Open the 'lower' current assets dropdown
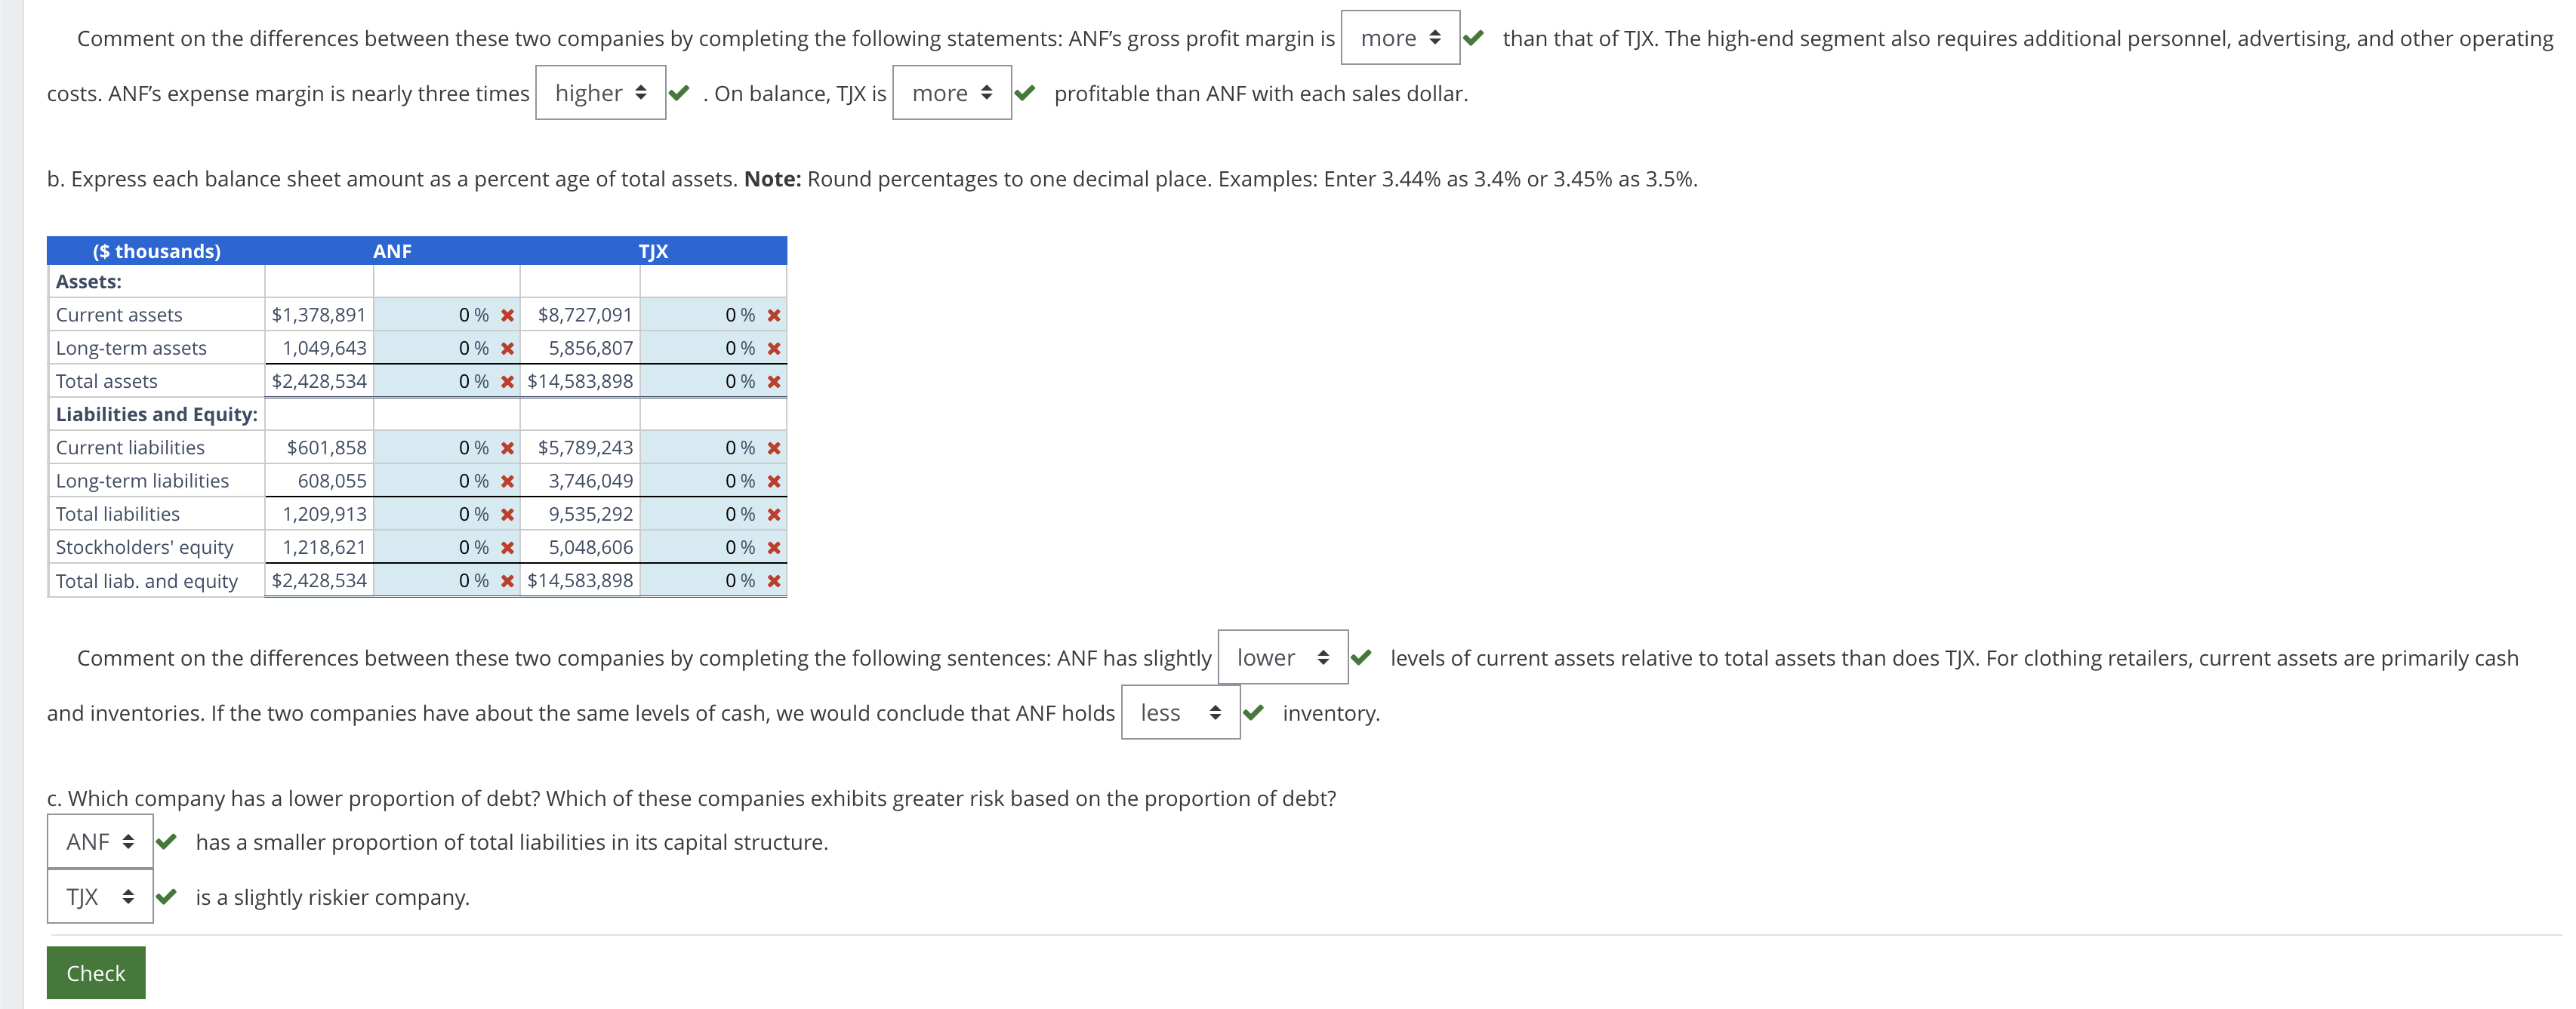Viewport: 2576px width, 1009px height. click(x=1283, y=657)
